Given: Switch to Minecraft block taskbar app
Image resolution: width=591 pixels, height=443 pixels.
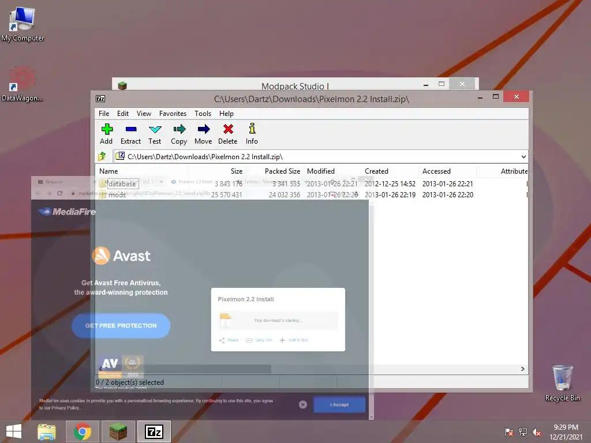Looking at the screenshot, I should click(x=118, y=431).
